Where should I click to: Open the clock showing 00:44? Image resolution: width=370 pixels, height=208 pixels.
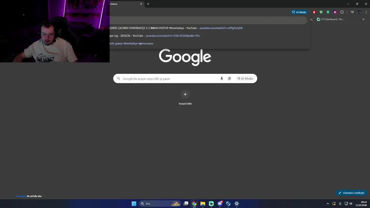[361, 204]
